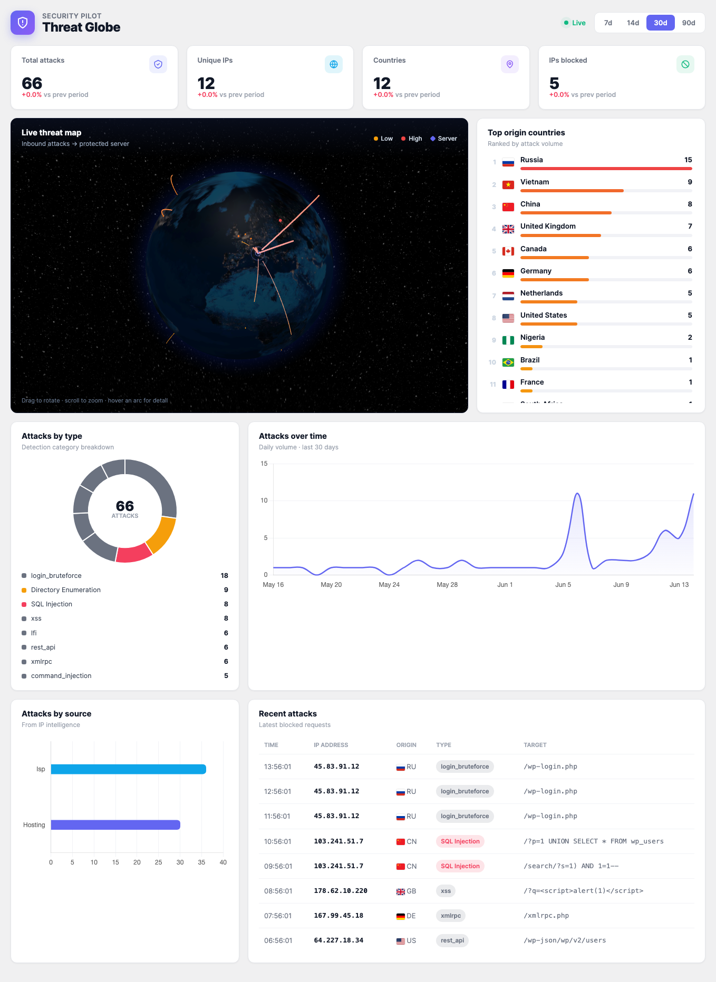This screenshot has height=982, width=716.
Task: Click the GB flag in recent attacks table
Action: tap(401, 891)
